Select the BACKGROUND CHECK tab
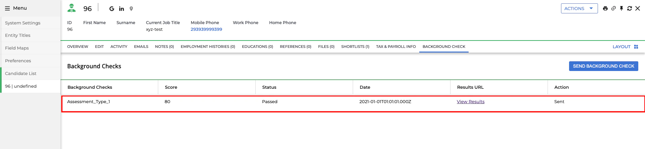This screenshot has height=149, width=645. pyautogui.click(x=444, y=47)
